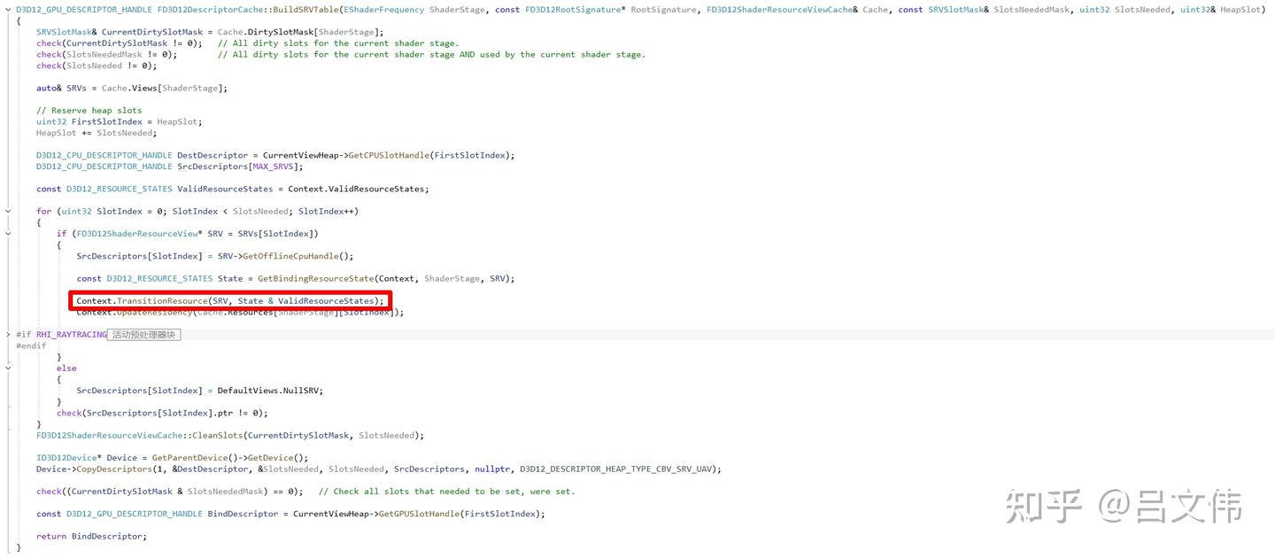Click the GetOfflineCpuHandle call

(290, 256)
